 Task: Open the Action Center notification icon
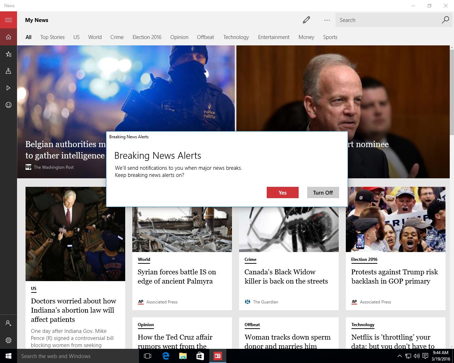pyautogui.click(x=425, y=356)
